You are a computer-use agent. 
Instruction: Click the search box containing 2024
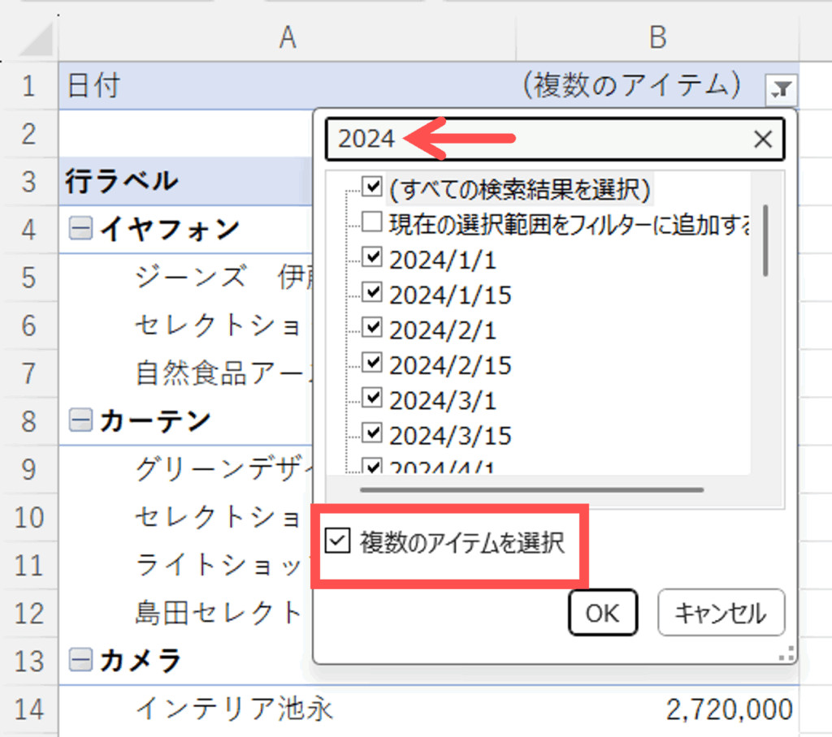pyautogui.click(x=536, y=140)
